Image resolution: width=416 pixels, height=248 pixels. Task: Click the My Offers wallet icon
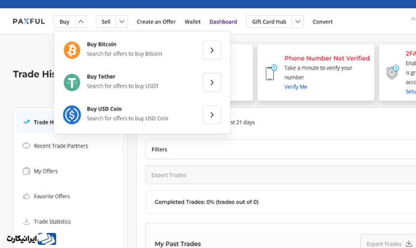click(27, 171)
